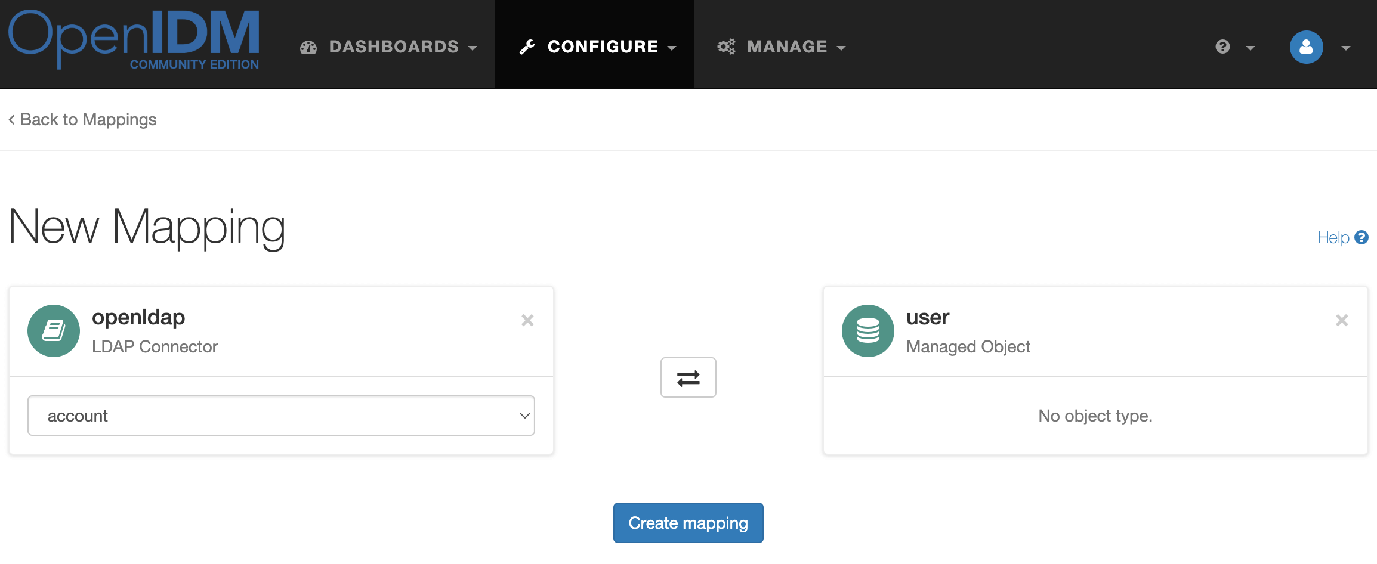Open the Manage menu

click(782, 47)
